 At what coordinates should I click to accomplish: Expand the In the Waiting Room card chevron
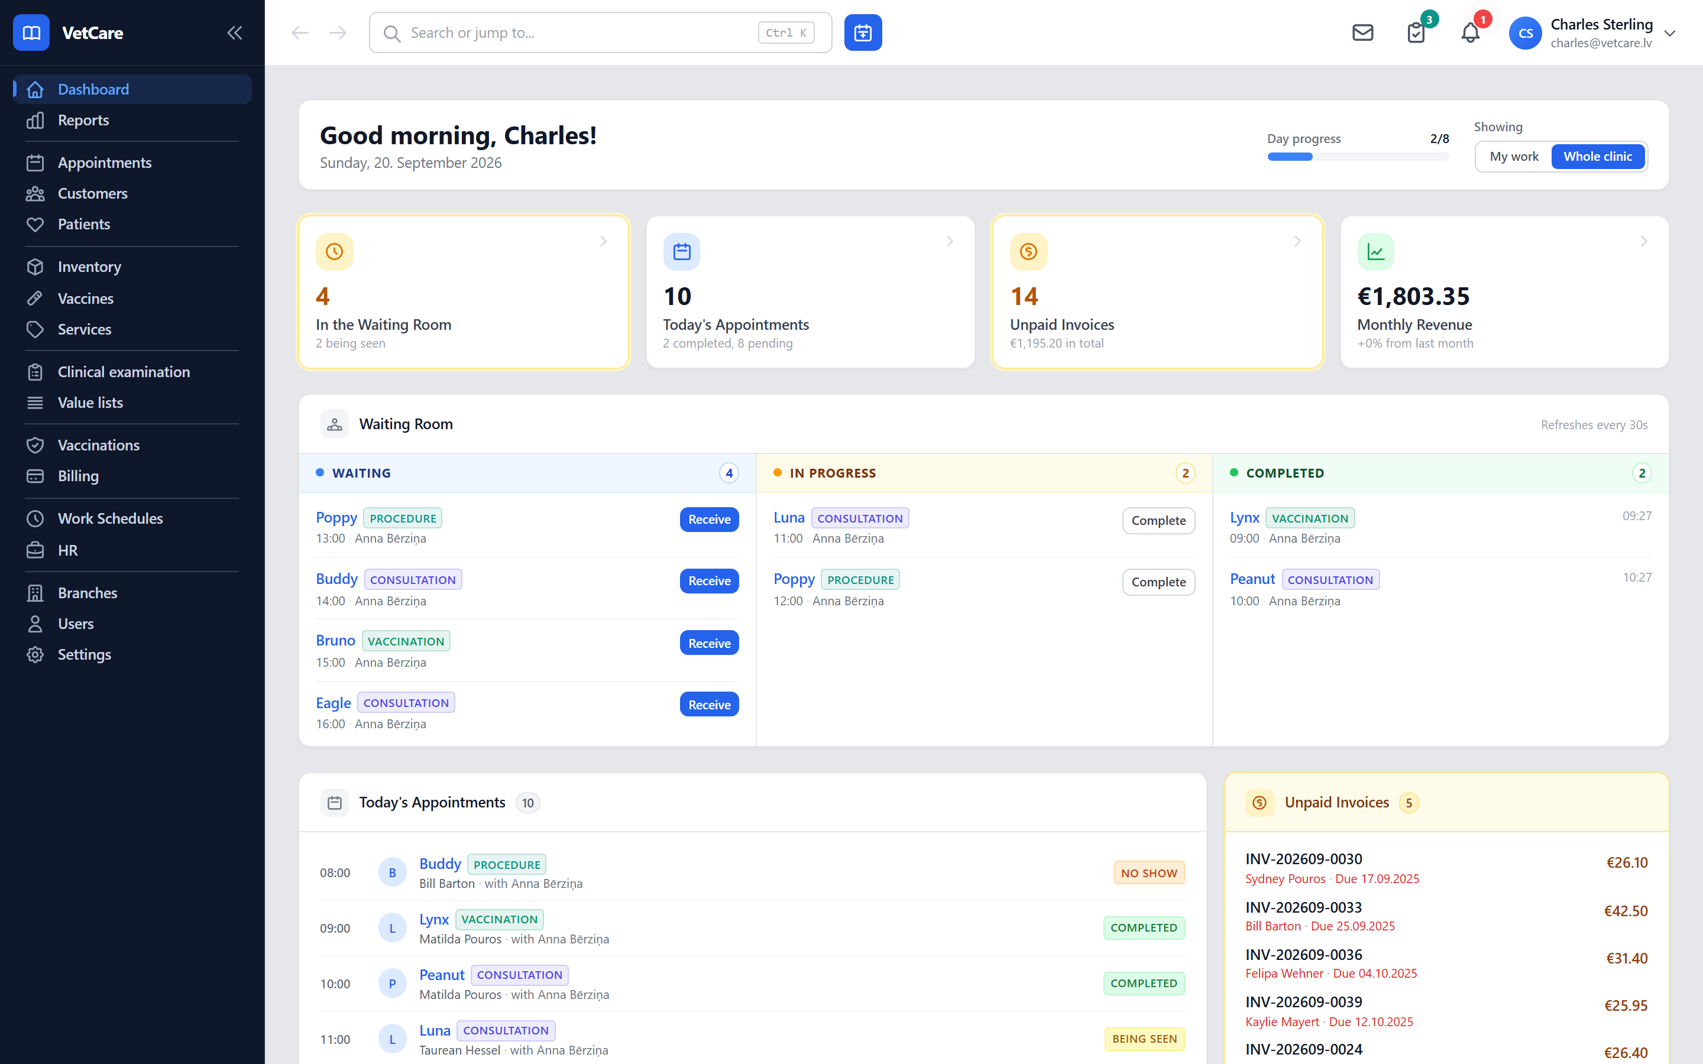(603, 241)
